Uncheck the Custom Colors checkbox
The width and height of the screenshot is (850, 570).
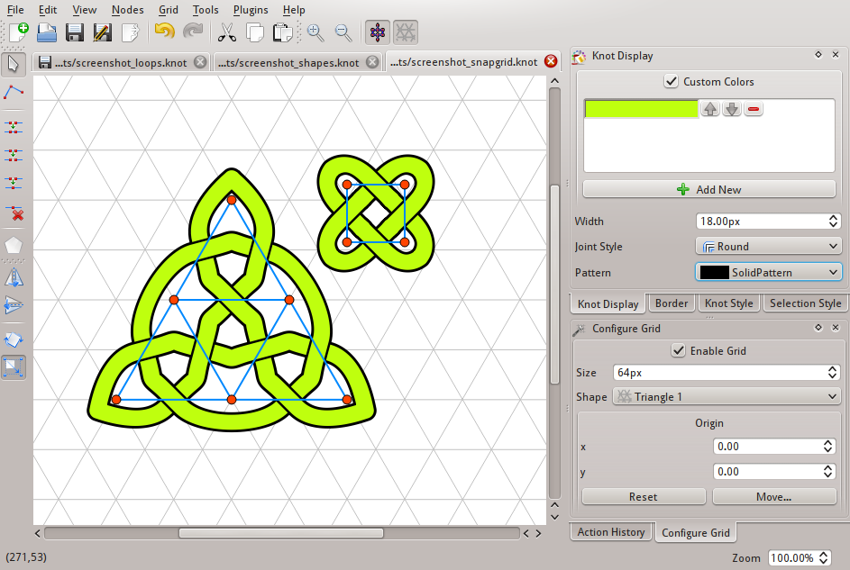672,82
